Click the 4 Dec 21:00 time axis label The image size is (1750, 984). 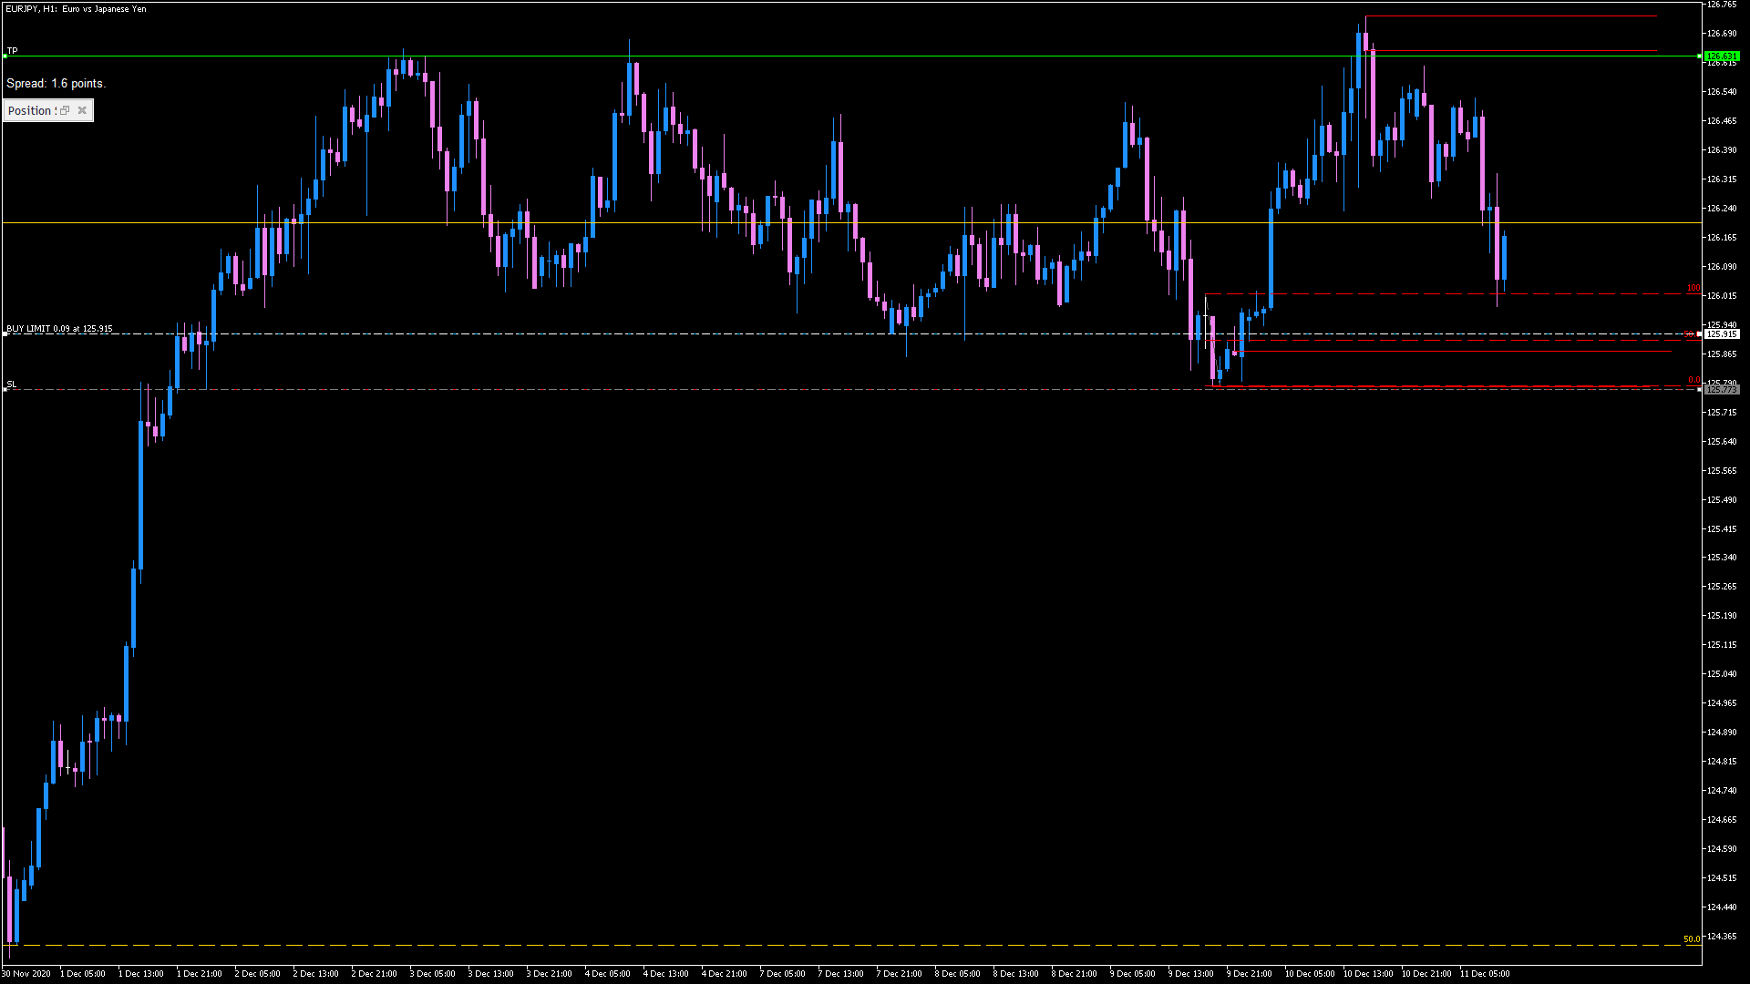pyautogui.click(x=724, y=974)
